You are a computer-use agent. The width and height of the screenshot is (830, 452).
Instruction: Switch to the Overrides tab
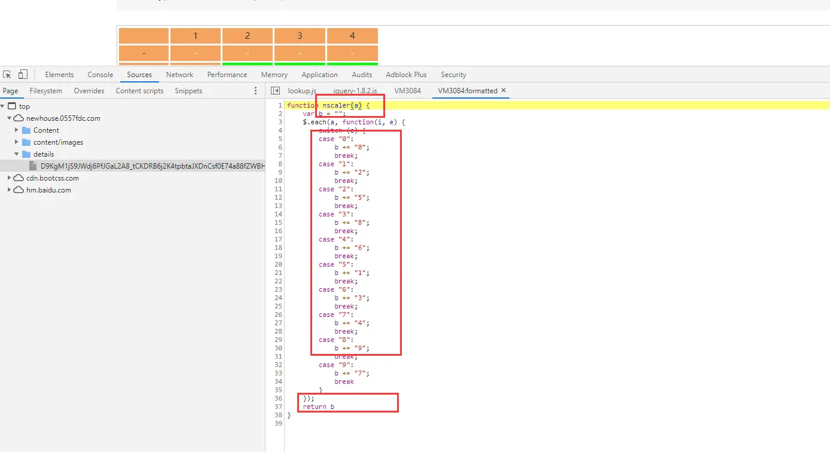(89, 91)
